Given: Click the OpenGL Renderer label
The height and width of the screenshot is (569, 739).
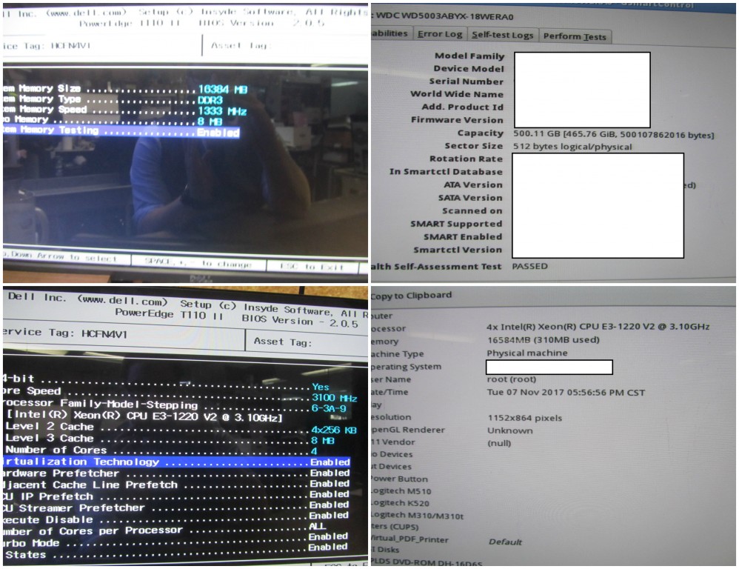Looking at the screenshot, I should click(x=408, y=430).
